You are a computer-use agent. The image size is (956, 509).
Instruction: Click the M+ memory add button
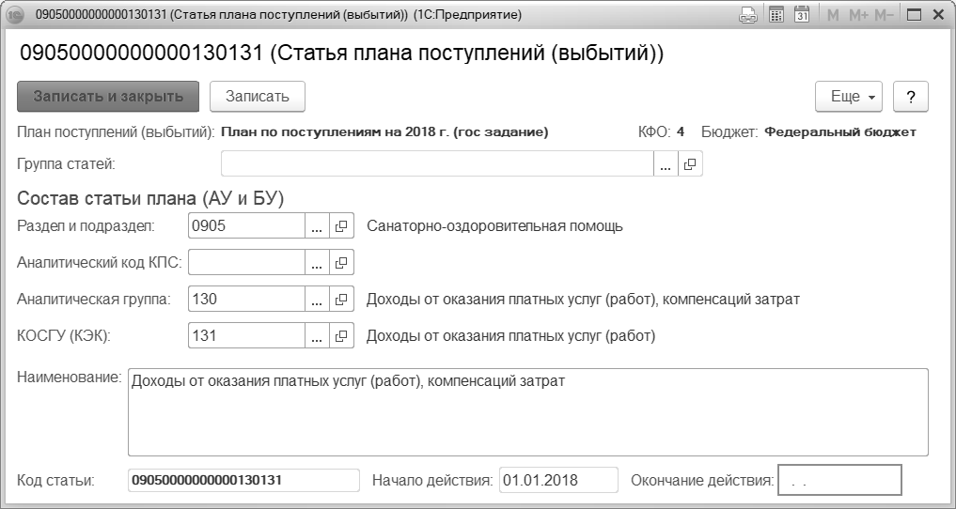coord(858,15)
